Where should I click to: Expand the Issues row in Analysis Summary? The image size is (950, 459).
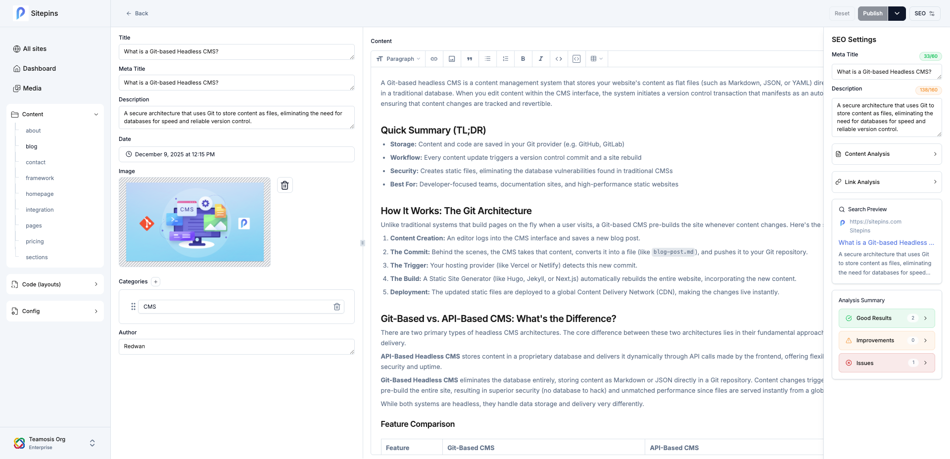[x=886, y=363]
